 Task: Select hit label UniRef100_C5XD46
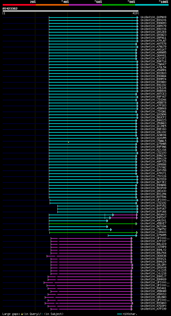153,100
